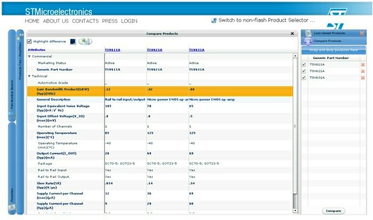Select the General Description row label
This screenshot has height=220, width=373.
[x=53, y=100]
